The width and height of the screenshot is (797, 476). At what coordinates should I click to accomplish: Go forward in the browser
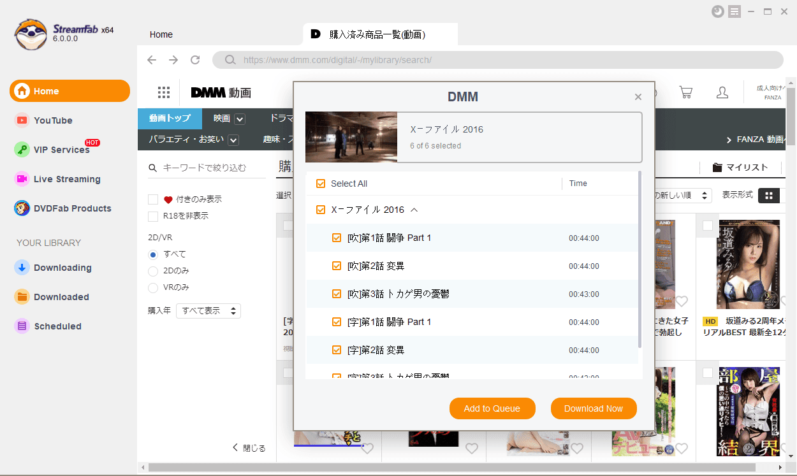tap(173, 60)
